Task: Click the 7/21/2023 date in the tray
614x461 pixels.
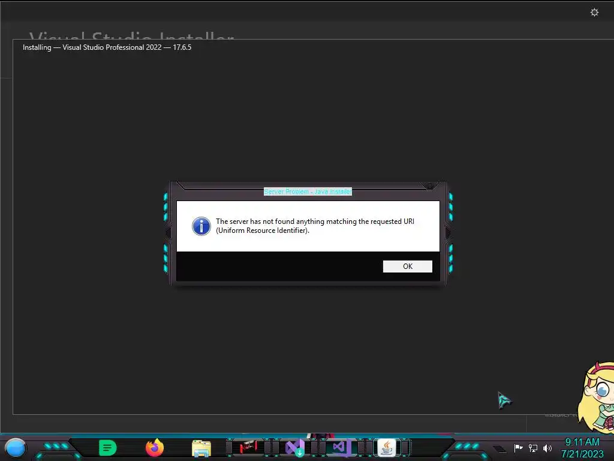Action: 582,454
